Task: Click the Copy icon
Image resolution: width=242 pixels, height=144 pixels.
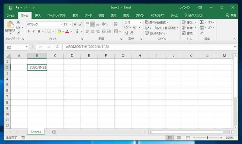Action: (x=18, y=28)
